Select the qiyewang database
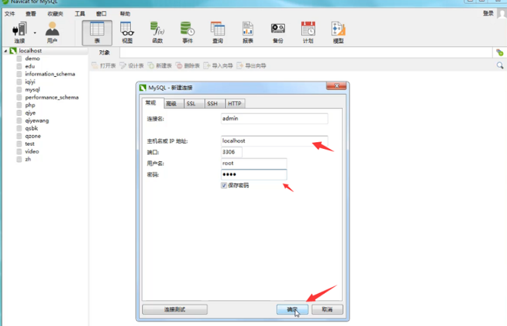 (37, 121)
